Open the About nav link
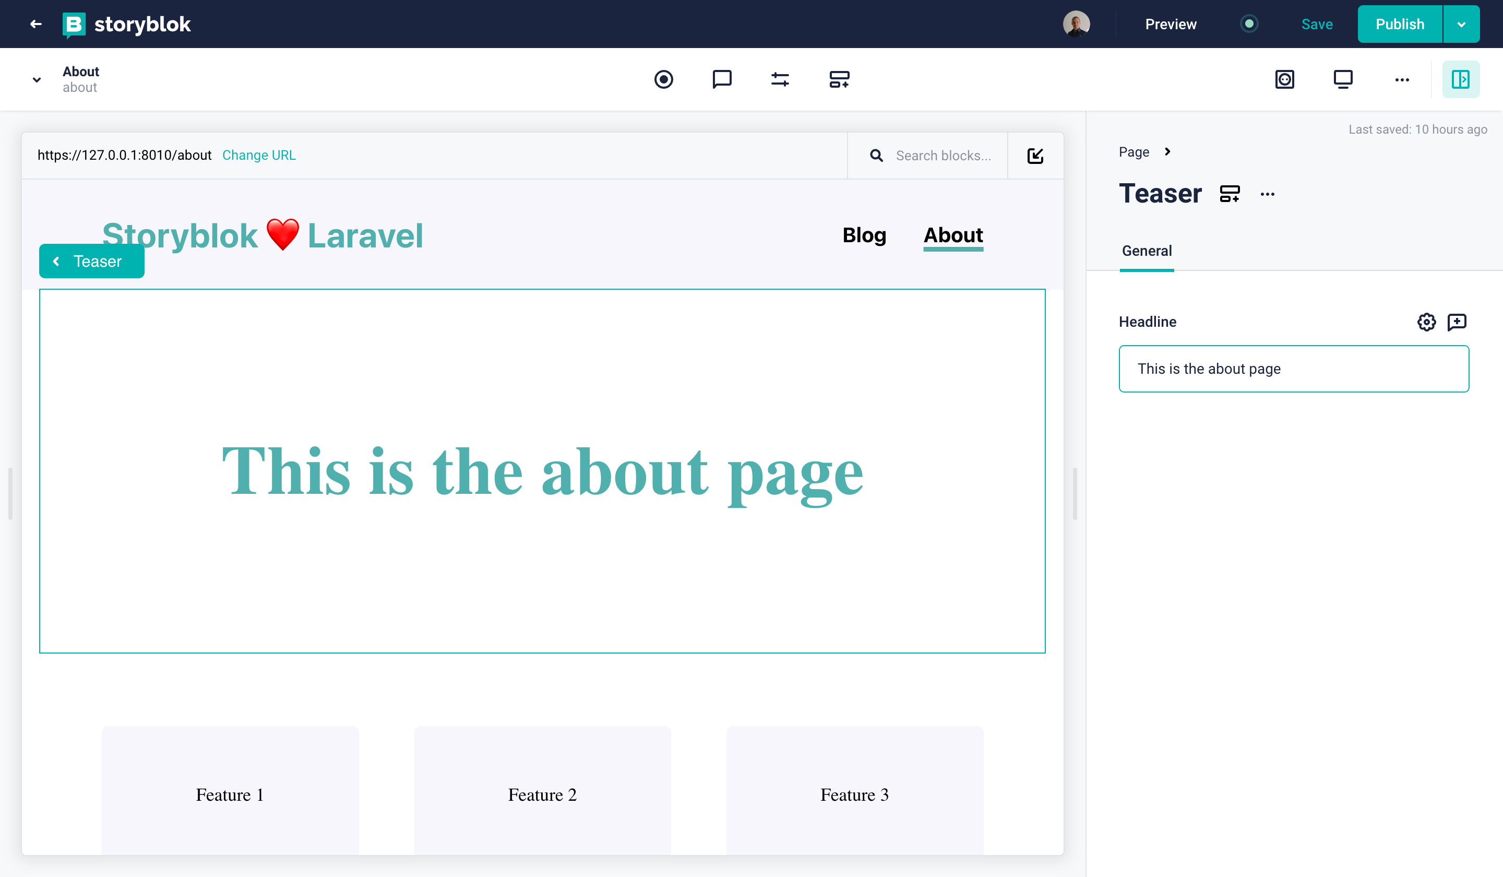Image resolution: width=1503 pixels, height=877 pixels. point(953,235)
